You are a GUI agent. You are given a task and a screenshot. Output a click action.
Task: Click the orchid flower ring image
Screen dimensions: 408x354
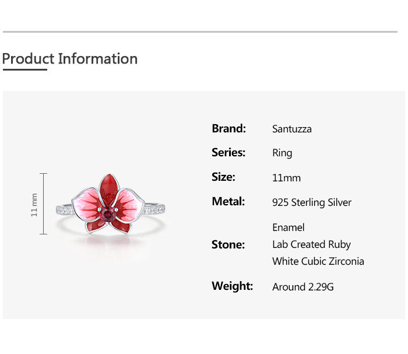pos(111,204)
